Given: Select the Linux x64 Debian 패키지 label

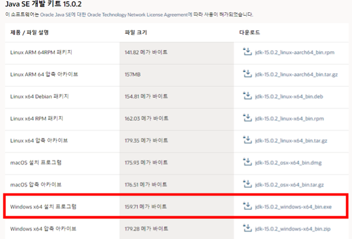Looking at the screenshot, I should point(40,96).
